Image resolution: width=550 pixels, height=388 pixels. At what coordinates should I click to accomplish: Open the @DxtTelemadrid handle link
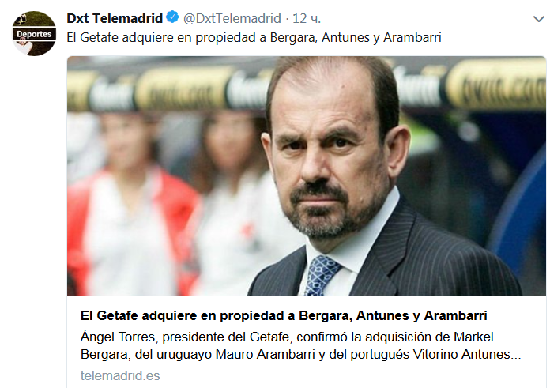pos(232,18)
